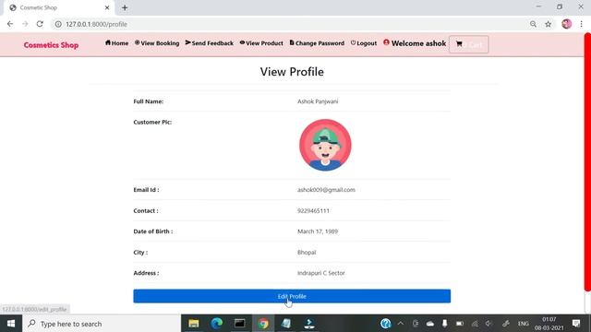Click the taskbar search box
Image resolution: width=591 pixels, height=332 pixels.
[x=102, y=324]
